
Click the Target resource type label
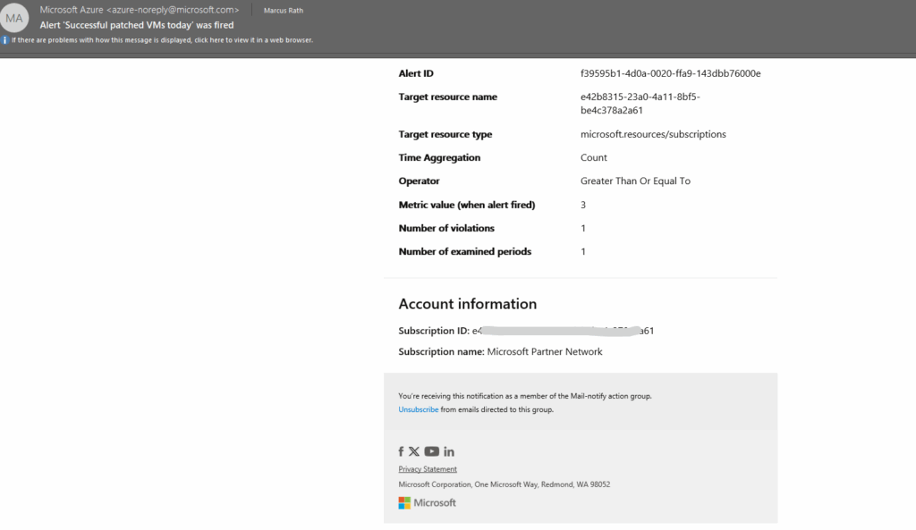(445, 134)
